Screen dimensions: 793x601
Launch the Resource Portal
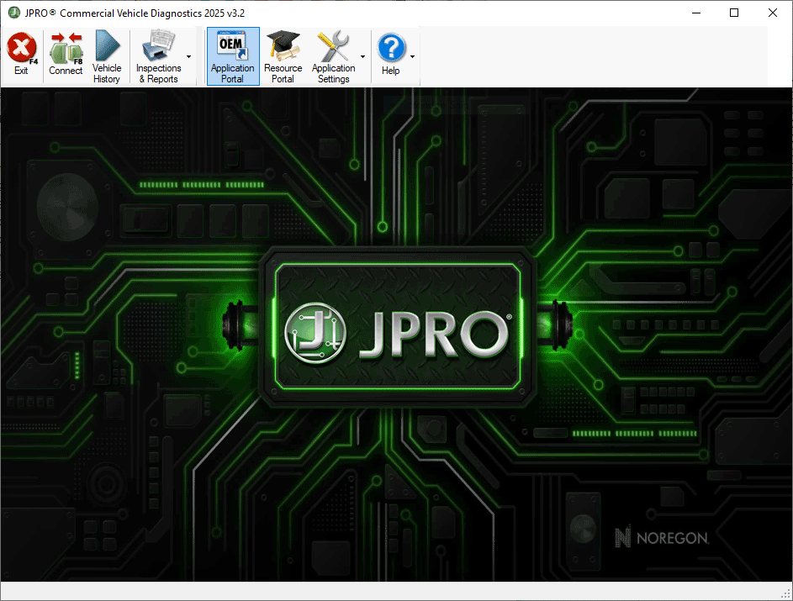click(x=283, y=55)
